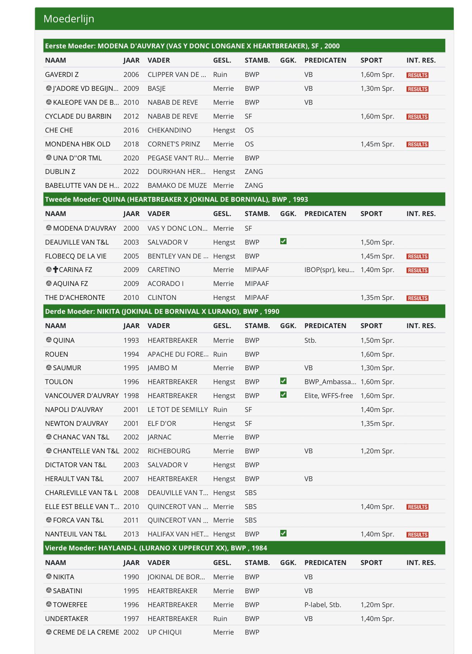Open the UNDERTAKER horse entry

pyautogui.click(x=67, y=618)
